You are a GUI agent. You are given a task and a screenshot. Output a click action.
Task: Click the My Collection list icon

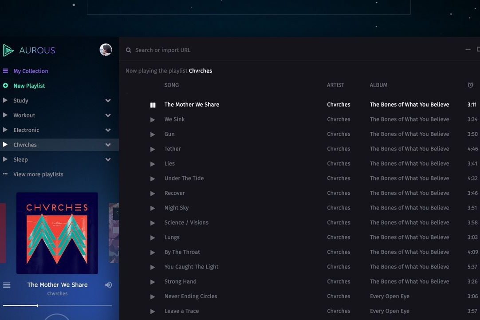pyautogui.click(x=5, y=71)
